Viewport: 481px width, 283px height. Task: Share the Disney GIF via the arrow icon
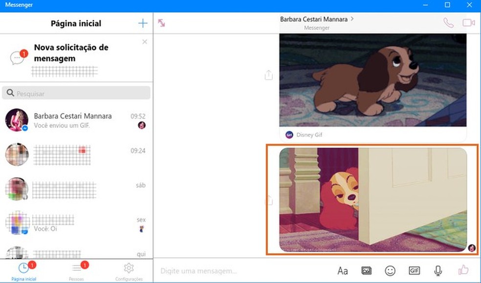[268, 75]
